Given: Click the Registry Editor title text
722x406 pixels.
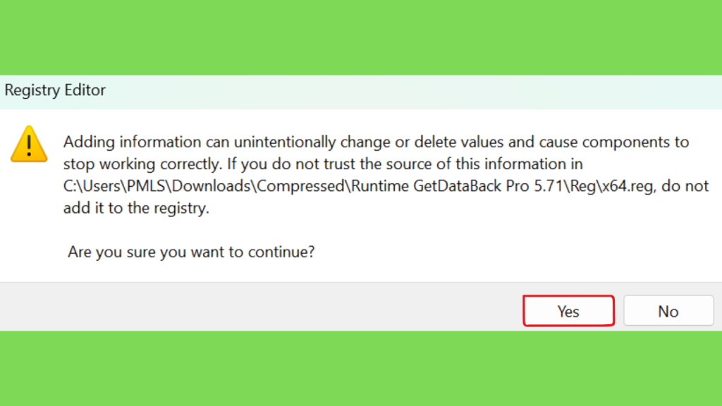Looking at the screenshot, I should tap(55, 90).
